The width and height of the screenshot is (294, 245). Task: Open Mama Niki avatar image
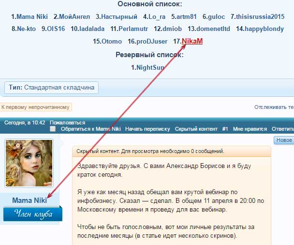29,163
